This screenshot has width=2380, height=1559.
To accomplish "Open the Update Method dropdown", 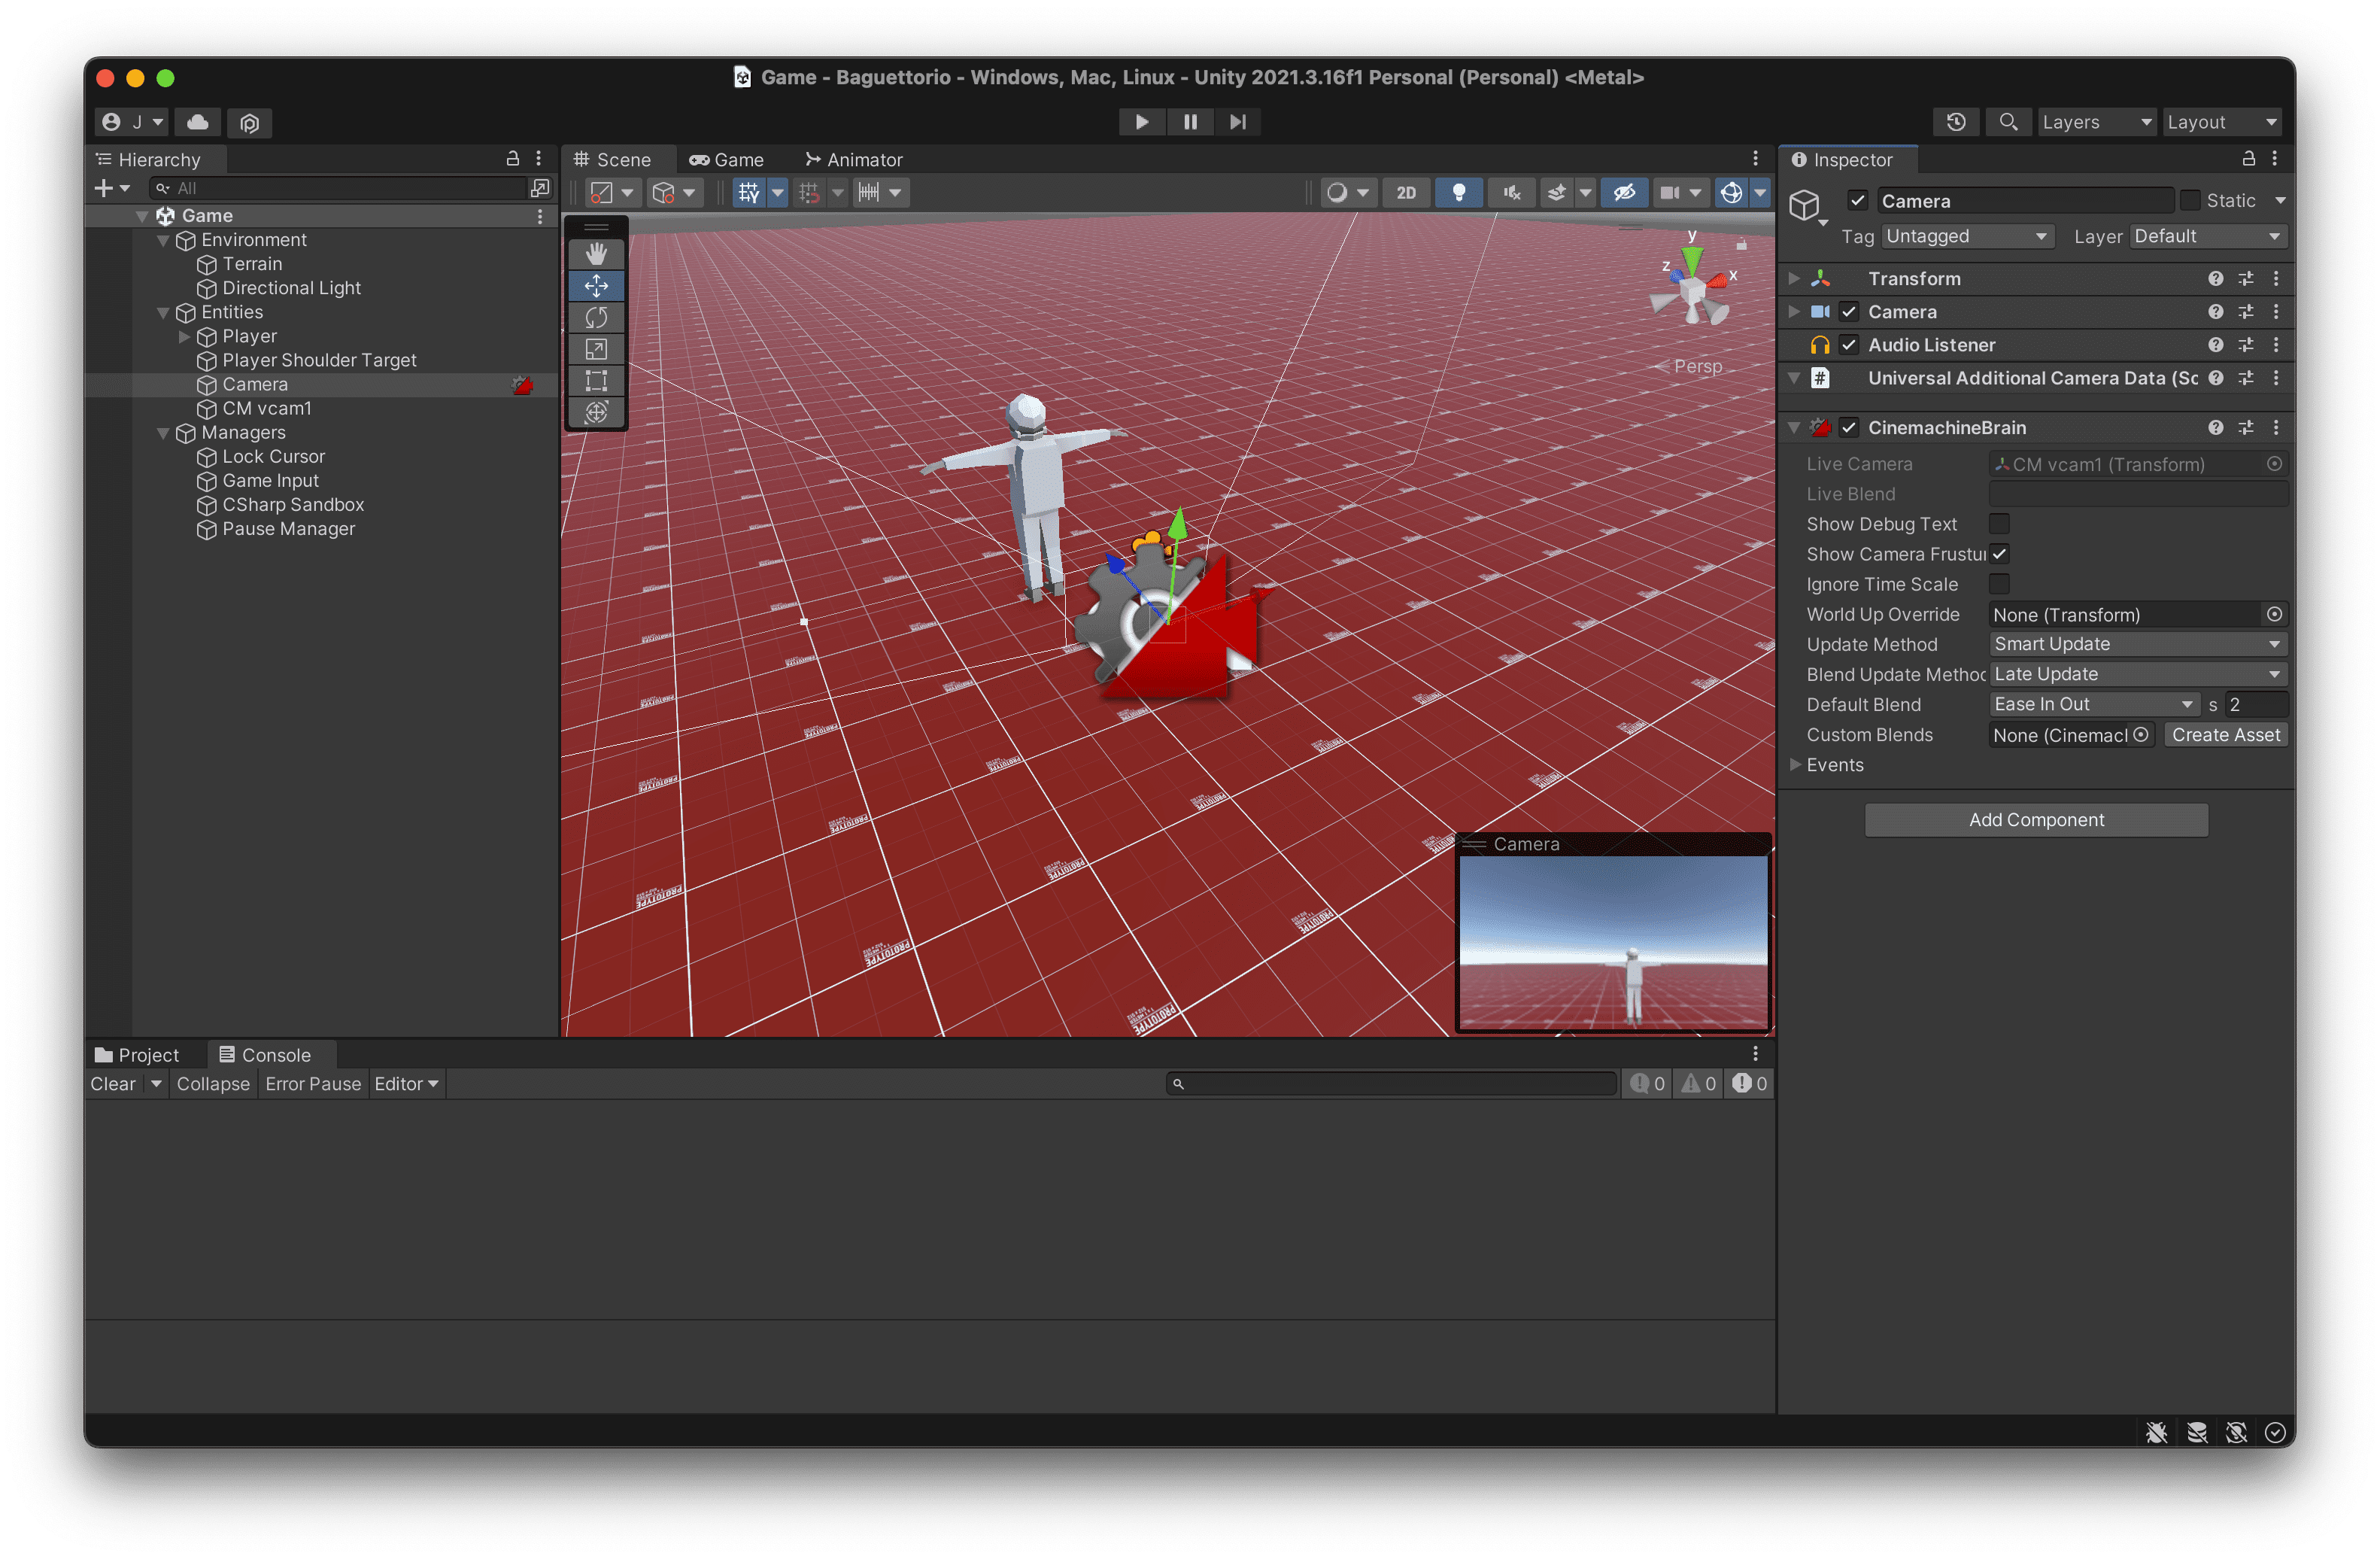I will (x=2137, y=644).
